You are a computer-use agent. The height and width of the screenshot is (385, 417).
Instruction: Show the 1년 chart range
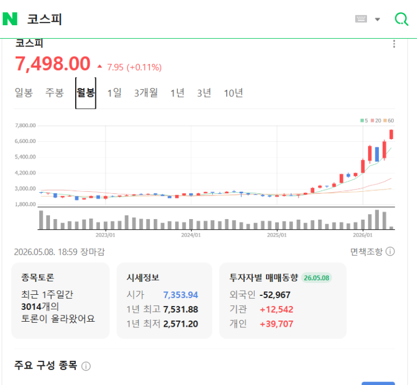(177, 93)
